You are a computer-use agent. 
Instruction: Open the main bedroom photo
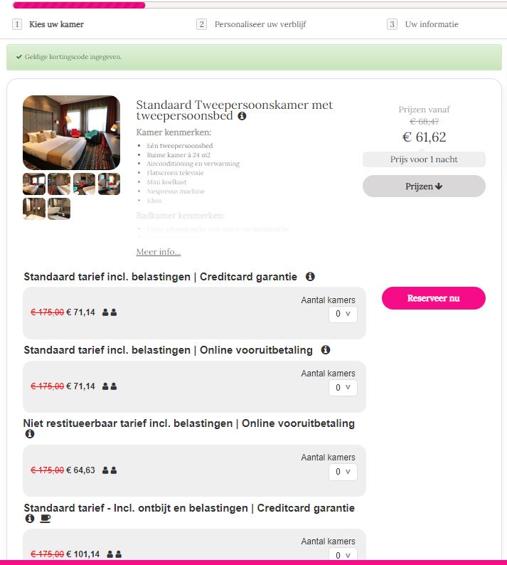coord(71,132)
